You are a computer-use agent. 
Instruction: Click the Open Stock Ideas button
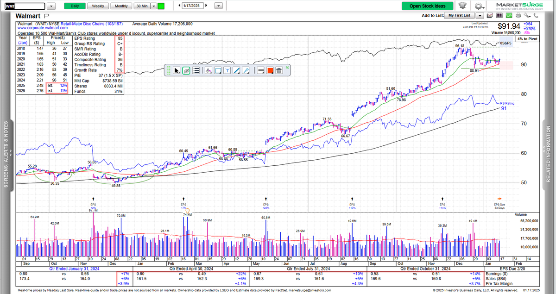(x=427, y=6)
